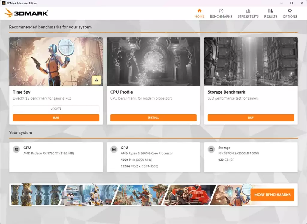Open the Time Spy thumbnail image
The image size is (307, 224).
tap(56, 62)
